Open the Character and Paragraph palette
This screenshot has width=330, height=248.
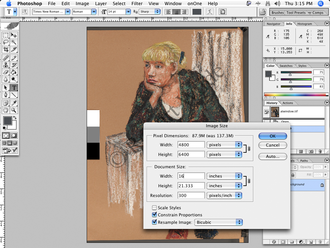[x=222, y=12]
